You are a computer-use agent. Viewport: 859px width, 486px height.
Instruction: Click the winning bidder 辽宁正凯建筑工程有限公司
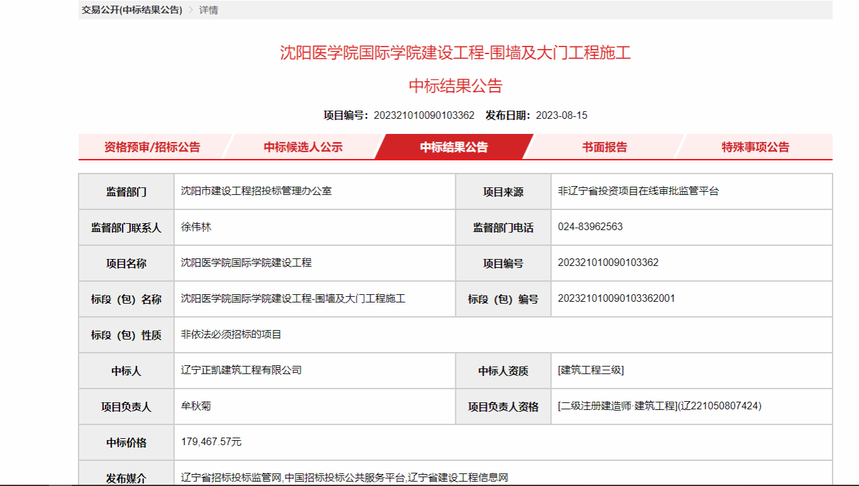tap(241, 370)
